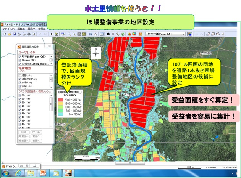Select the Zoom out magnifier tool
The image size is (241, 178).
point(74,34)
